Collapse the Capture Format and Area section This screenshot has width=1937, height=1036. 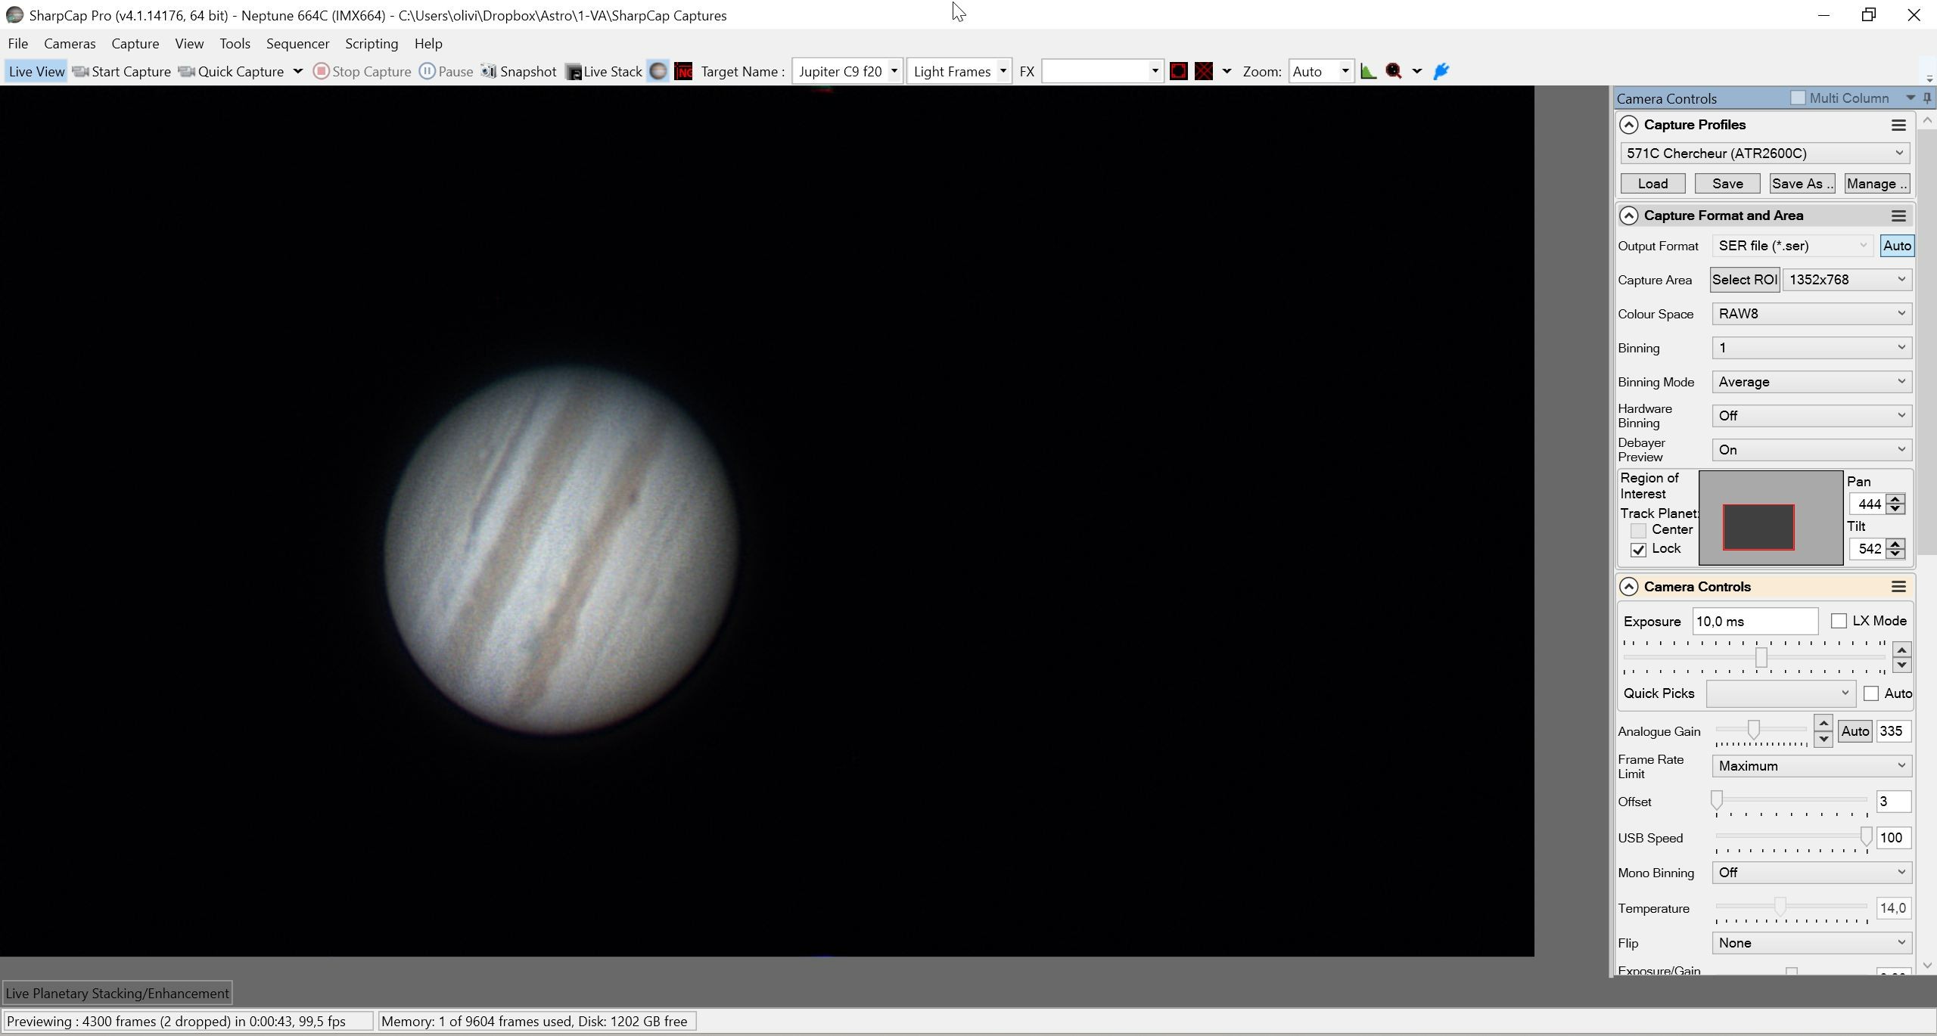click(1629, 216)
